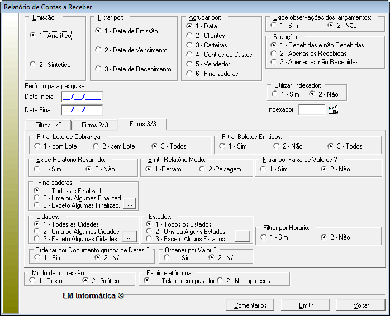Set print mode to 1 - Texto

tap(32, 281)
